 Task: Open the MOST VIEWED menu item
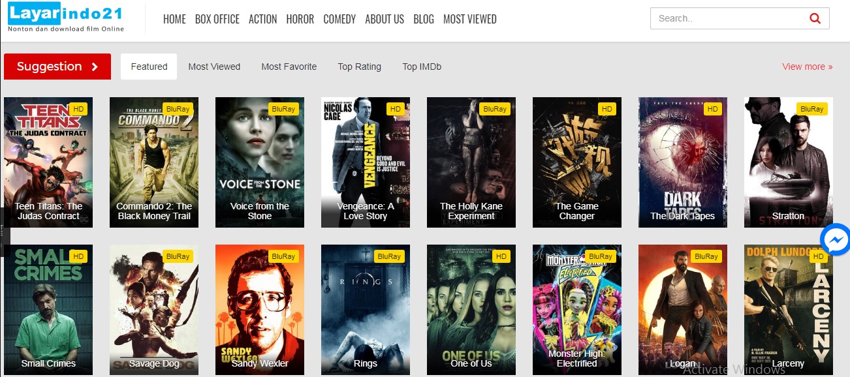(470, 19)
